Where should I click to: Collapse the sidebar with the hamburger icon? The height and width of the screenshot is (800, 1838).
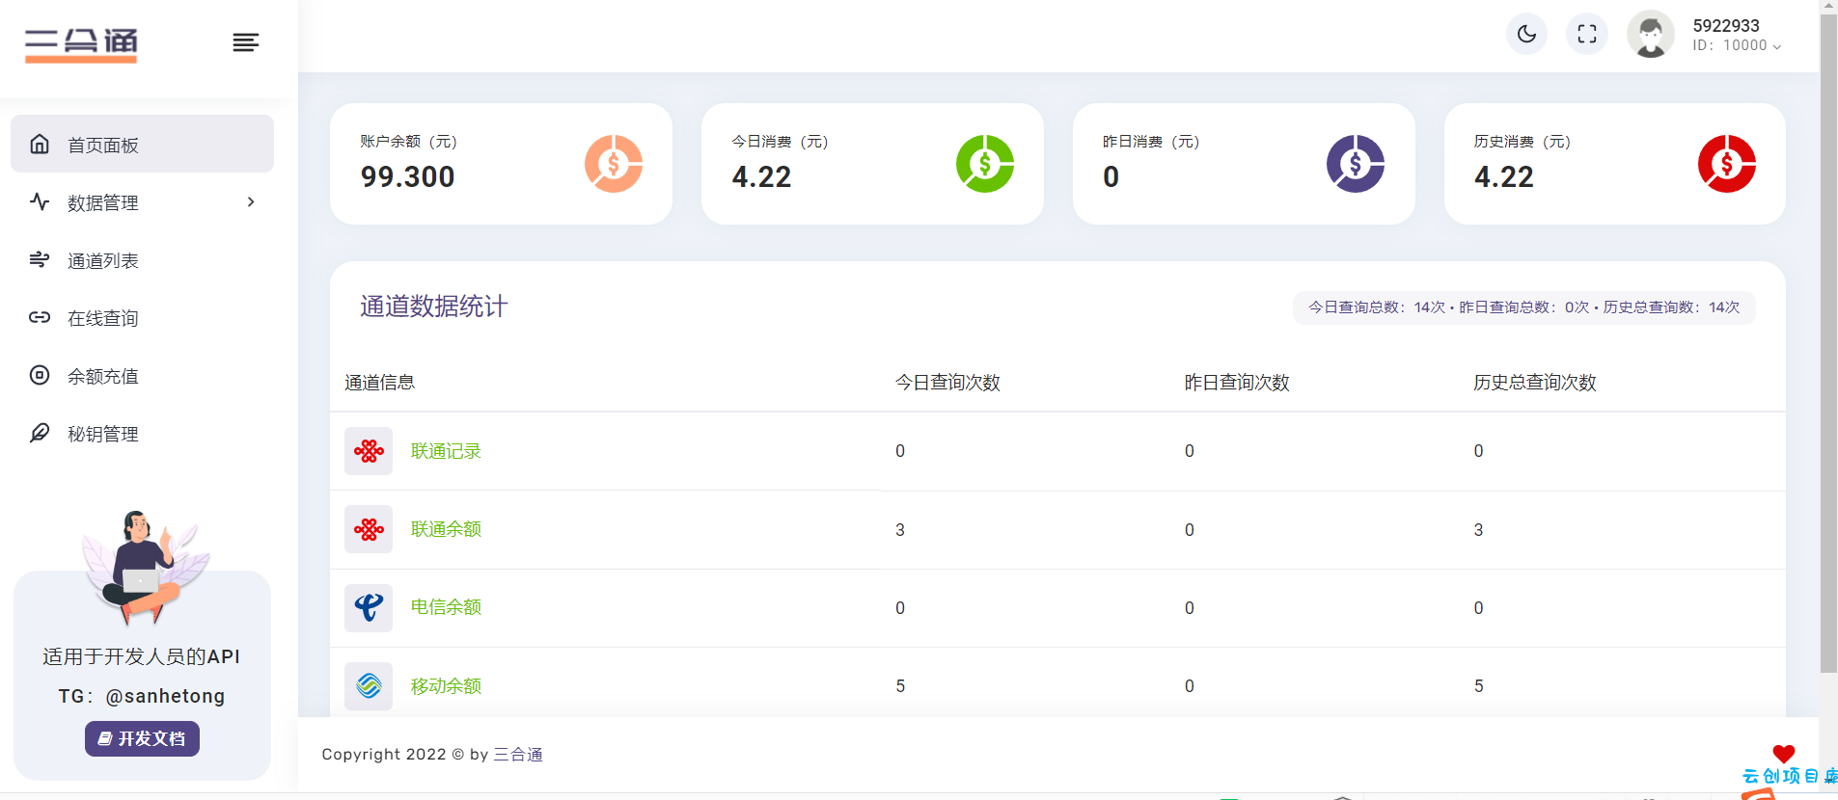coord(246,42)
